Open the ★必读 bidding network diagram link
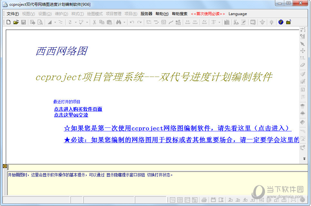The image size is (311, 206). (181, 140)
